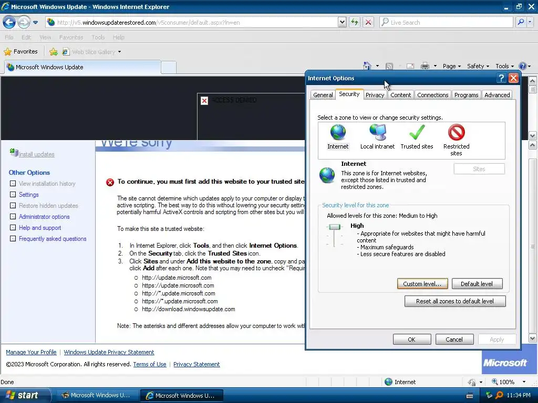The width and height of the screenshot is (538, 403).
Task: Click the Stop loading icon
Action: point(368,23)
